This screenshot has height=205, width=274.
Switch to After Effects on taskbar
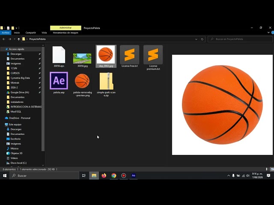[133, 176]
